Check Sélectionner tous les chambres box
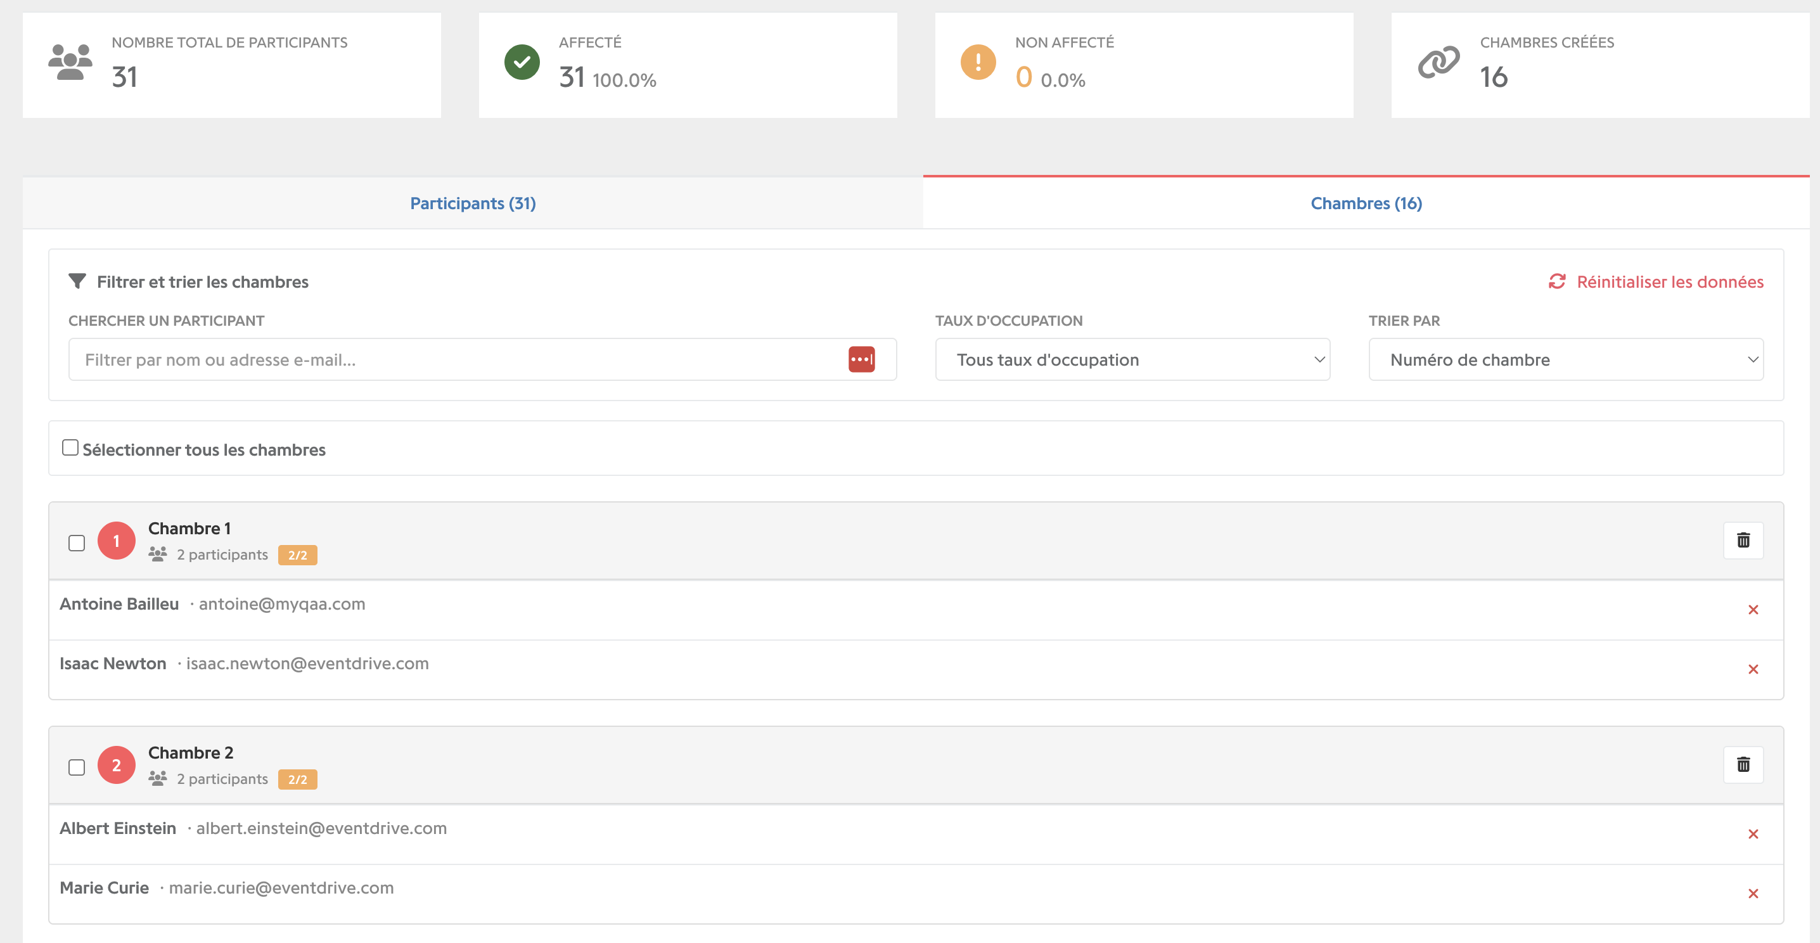Image resolution: width=1820 pixels, height=943 pixels. pyautogui.click(x=70, y=448)
